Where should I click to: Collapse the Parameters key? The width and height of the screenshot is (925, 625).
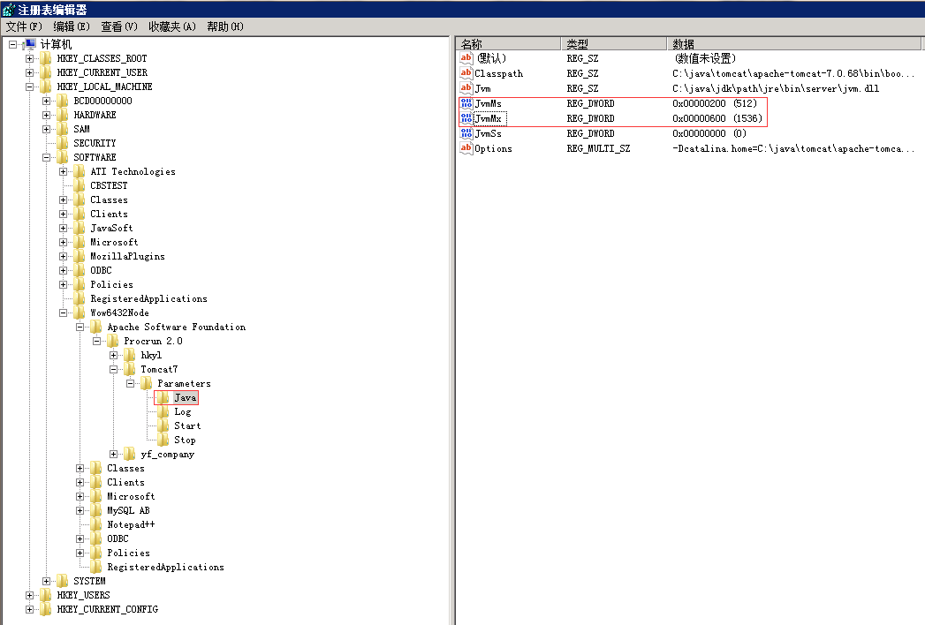coord(130,384)
